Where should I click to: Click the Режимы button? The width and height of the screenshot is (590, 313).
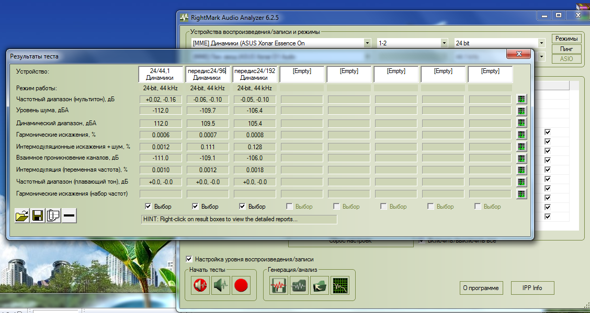pyautogui.click(x=566, y=39)
